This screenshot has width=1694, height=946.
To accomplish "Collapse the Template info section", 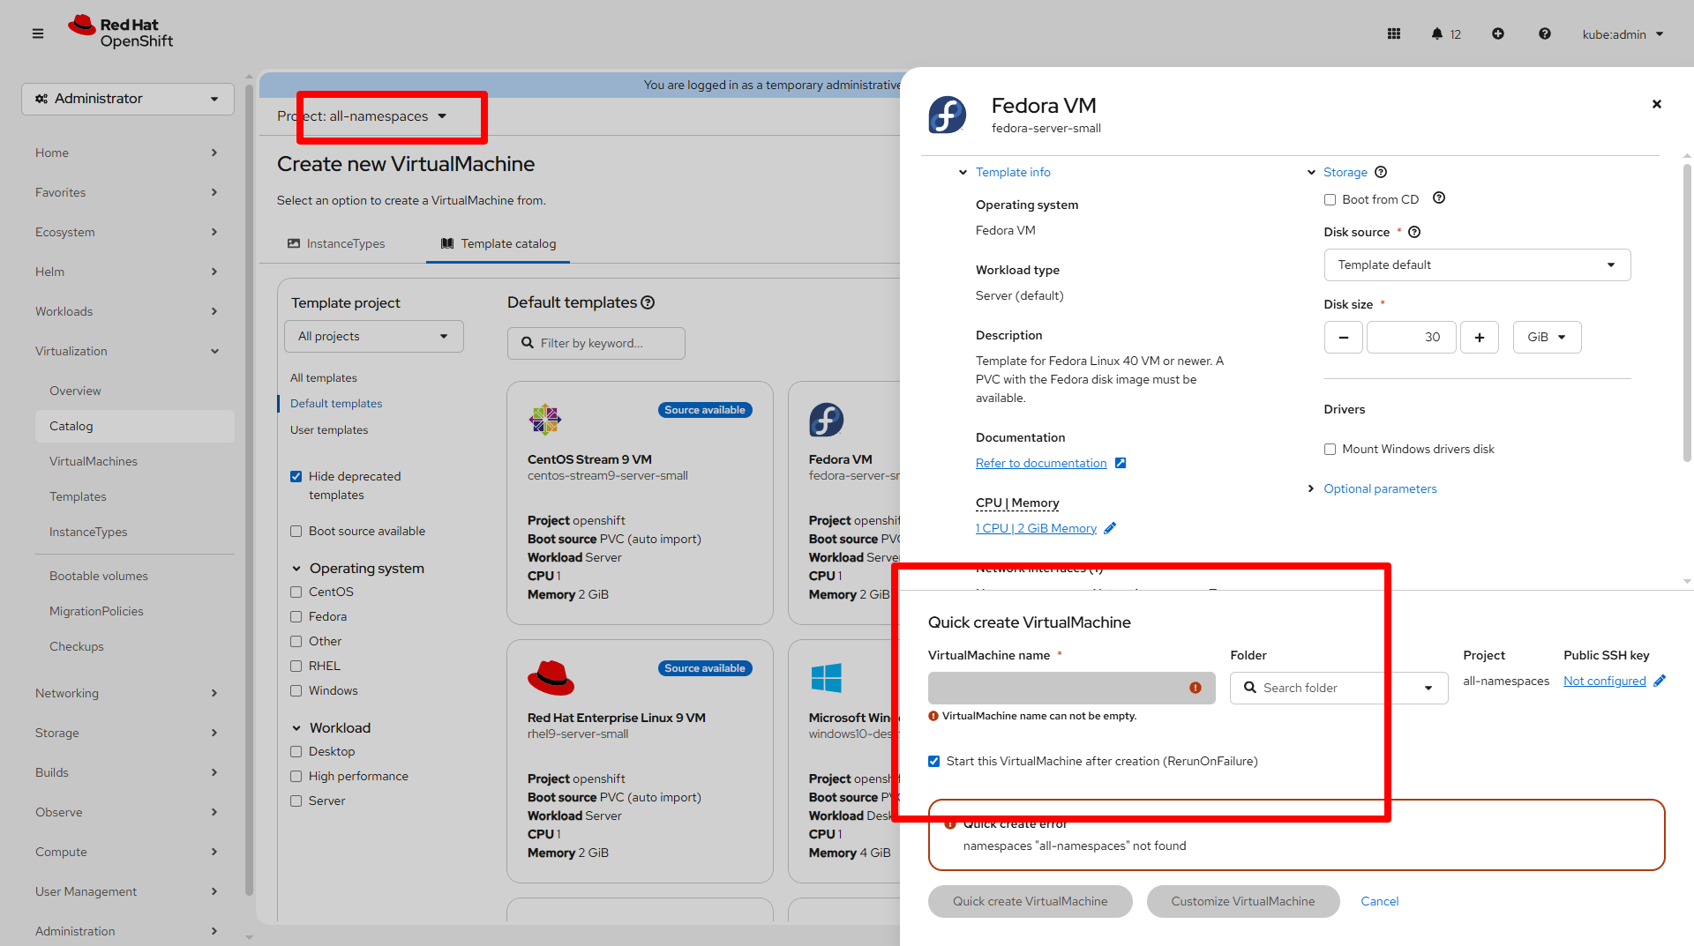I will click(1005, 172).
